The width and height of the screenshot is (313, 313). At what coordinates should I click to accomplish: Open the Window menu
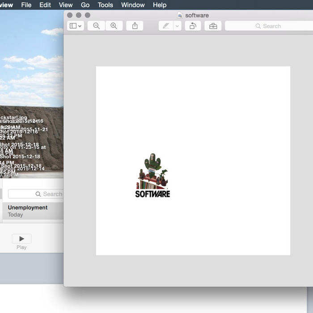coord(133,5)
